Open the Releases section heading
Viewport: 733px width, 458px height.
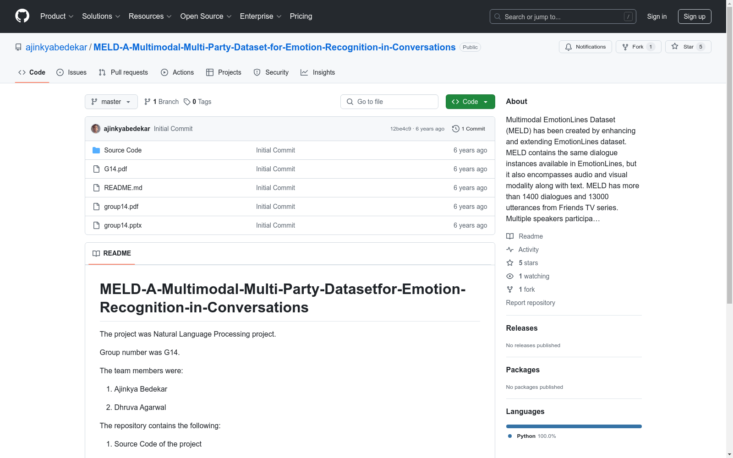pos(522,328)
